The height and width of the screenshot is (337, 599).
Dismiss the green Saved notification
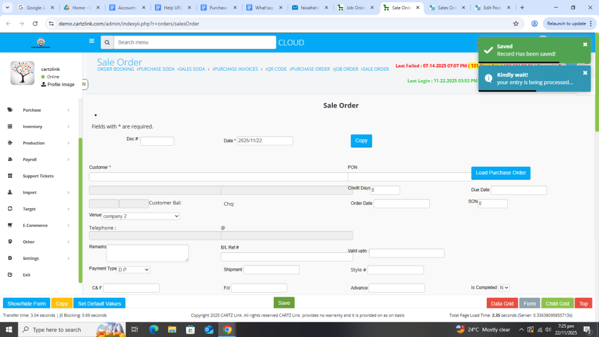[585, 44]
